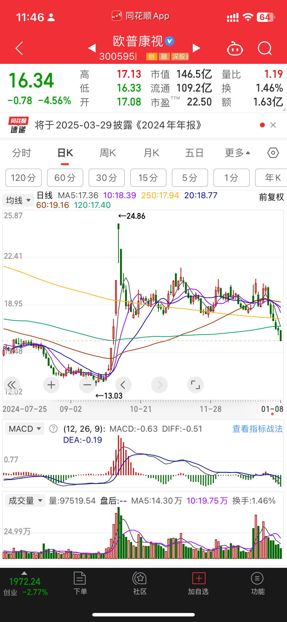Open 社区 community icon

tap(140, 583)
